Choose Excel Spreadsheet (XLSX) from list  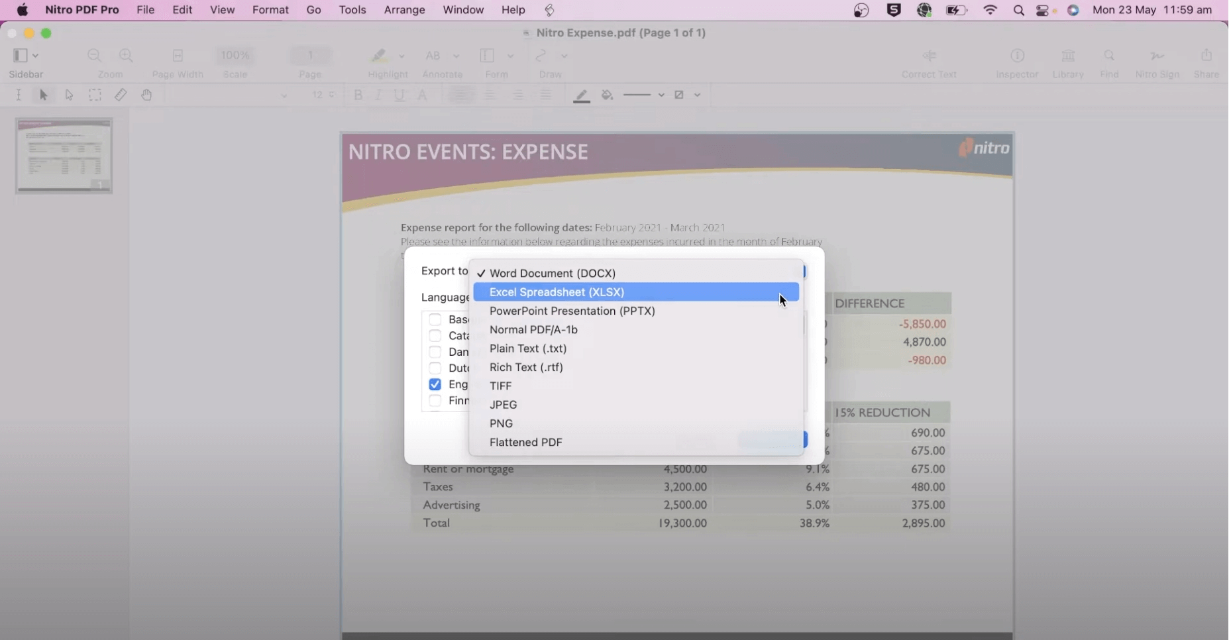coord(557,292)
